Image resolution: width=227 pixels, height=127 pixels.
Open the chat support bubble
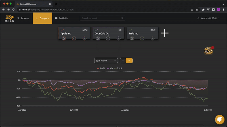pos(220,119)
